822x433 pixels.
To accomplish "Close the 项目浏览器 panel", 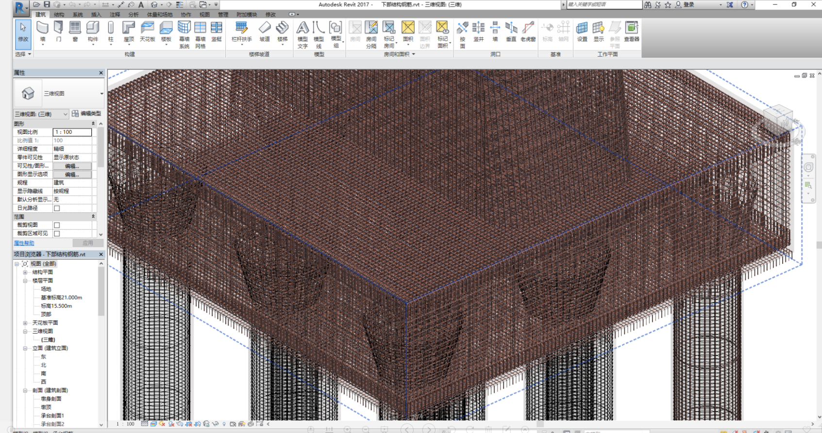I will pyautogui.click(x=101, y=255).
